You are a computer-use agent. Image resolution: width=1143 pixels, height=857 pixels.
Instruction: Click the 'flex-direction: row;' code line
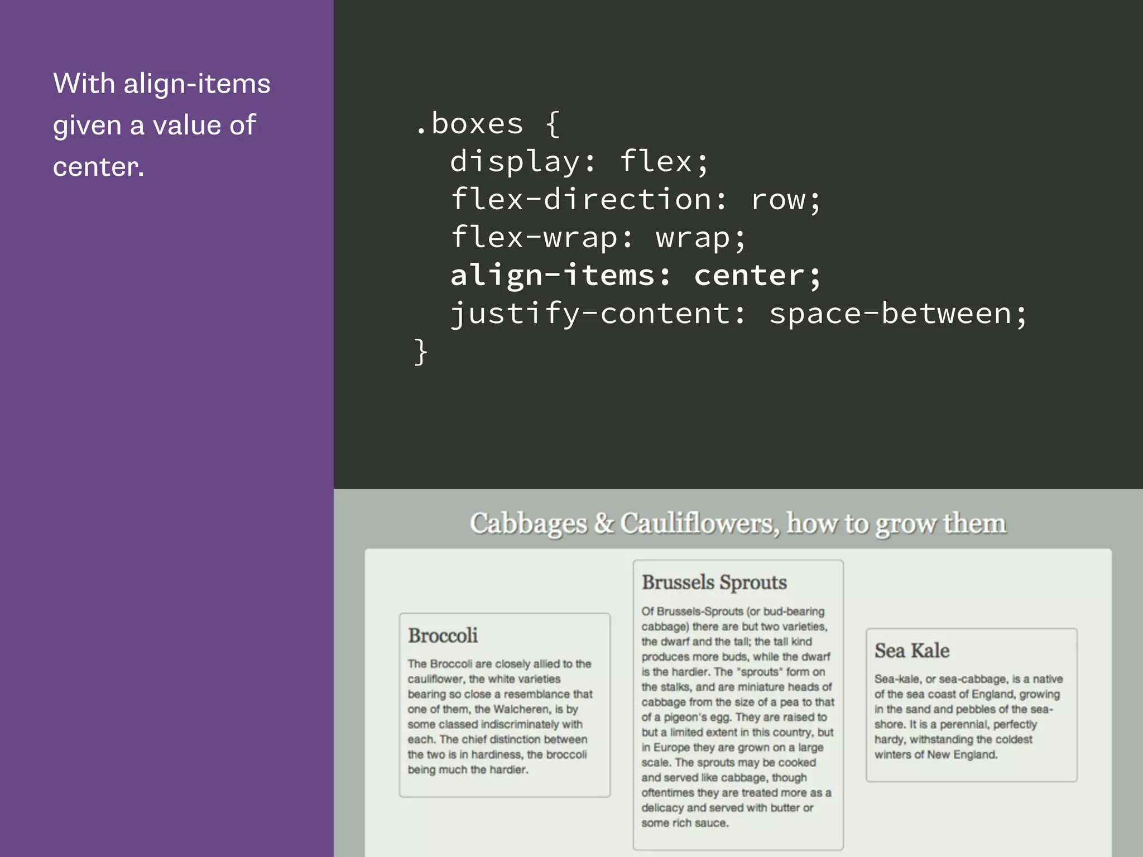[x=635, y=200]
